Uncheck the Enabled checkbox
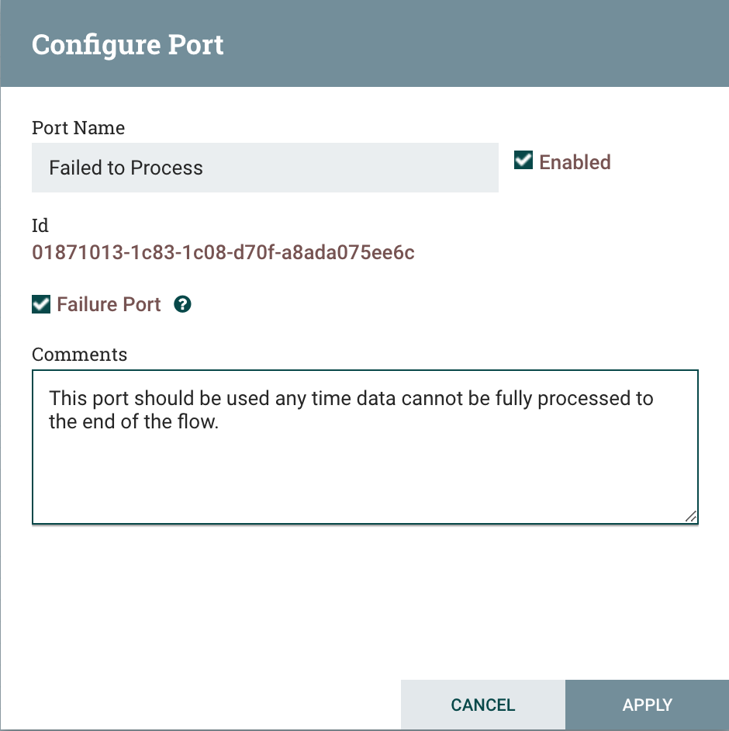Screen dimensions: 729x731 click(523, 161)
